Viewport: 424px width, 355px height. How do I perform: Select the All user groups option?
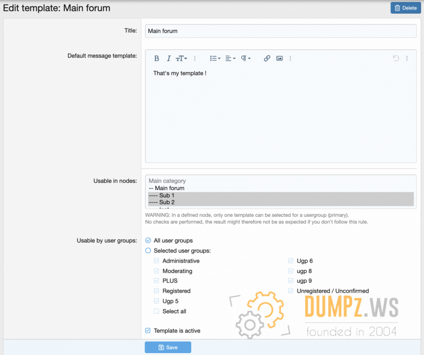148,240
